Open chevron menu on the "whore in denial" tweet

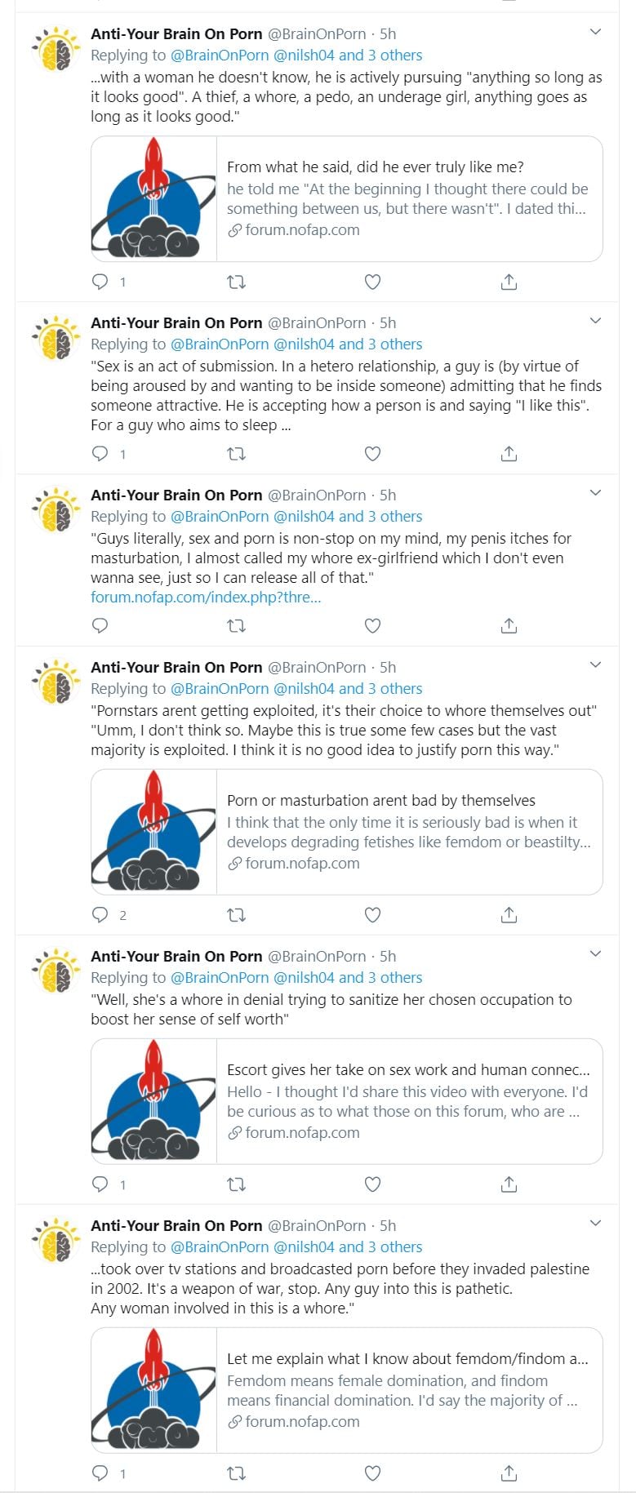(x=595, y=954)
